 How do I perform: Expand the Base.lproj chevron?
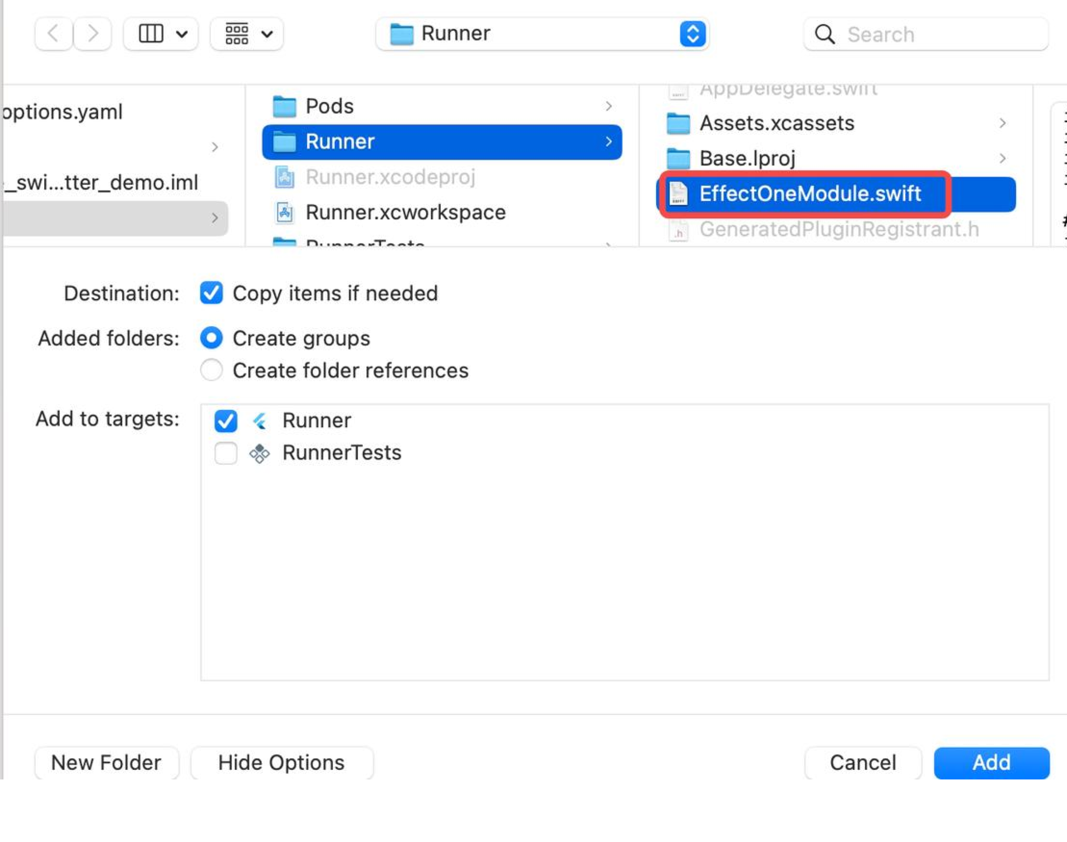click(1003, 159)
